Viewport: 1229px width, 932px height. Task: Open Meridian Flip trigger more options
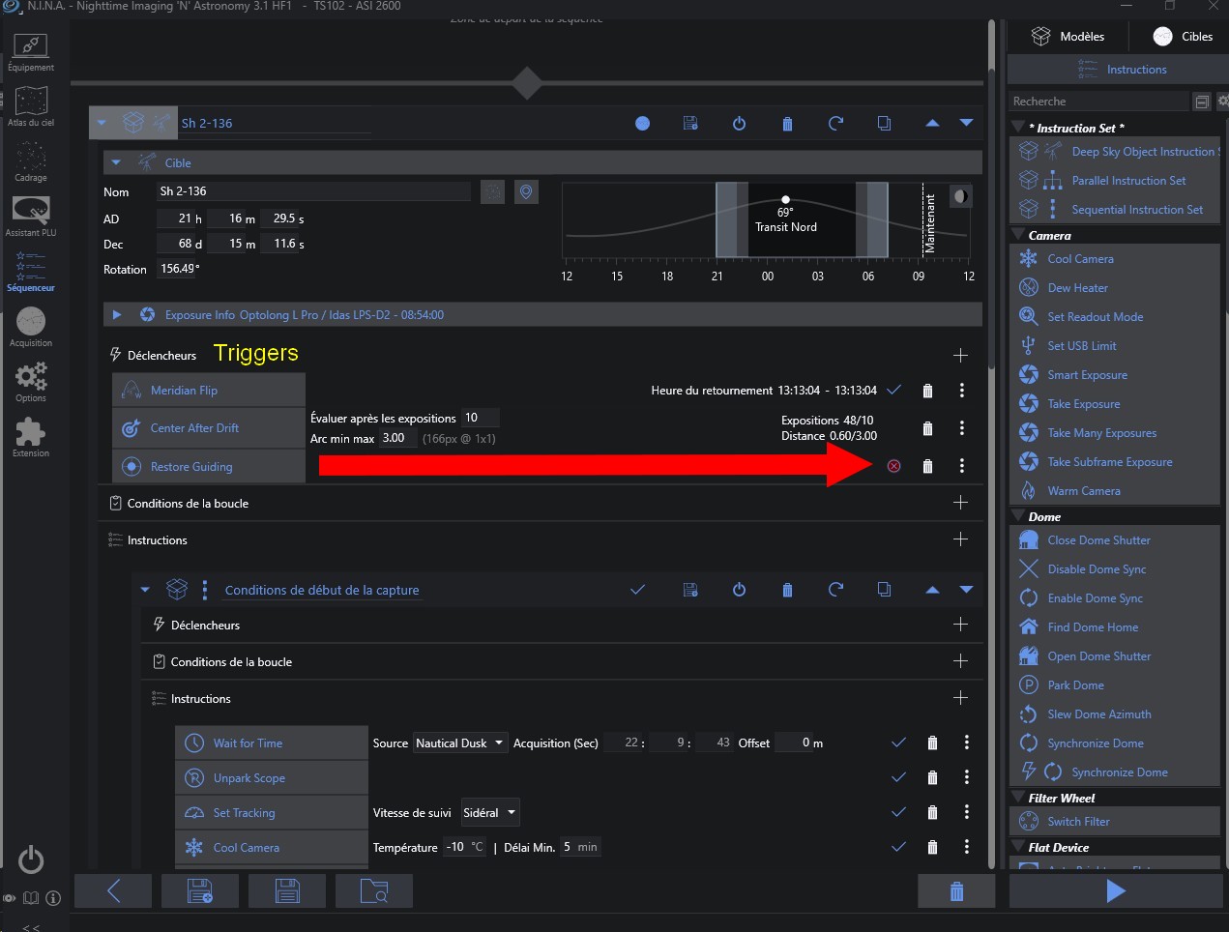(961, 391)
